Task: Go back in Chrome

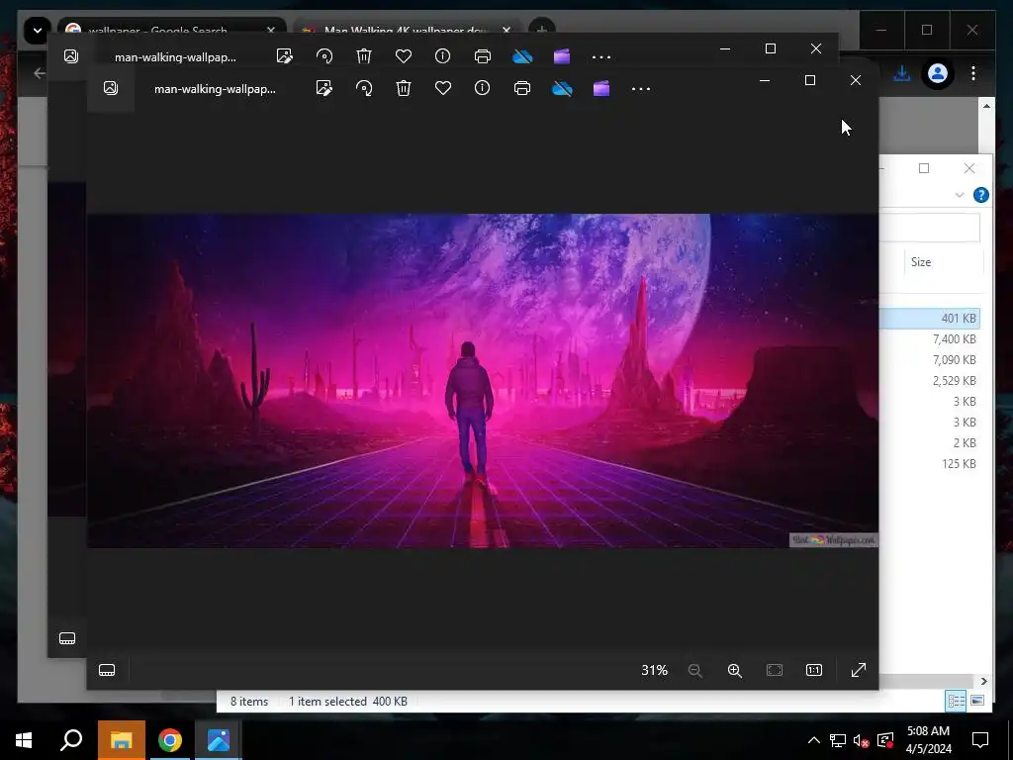Action: tap(40, 73)
